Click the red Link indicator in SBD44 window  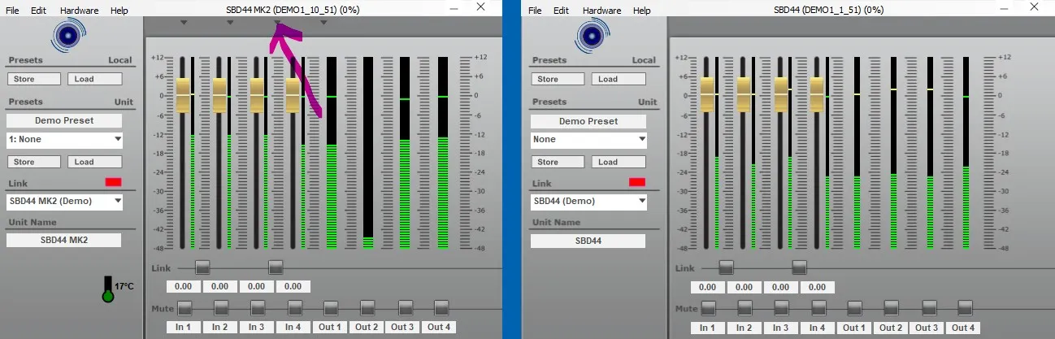pyautogui.click(x=637, y=182)
